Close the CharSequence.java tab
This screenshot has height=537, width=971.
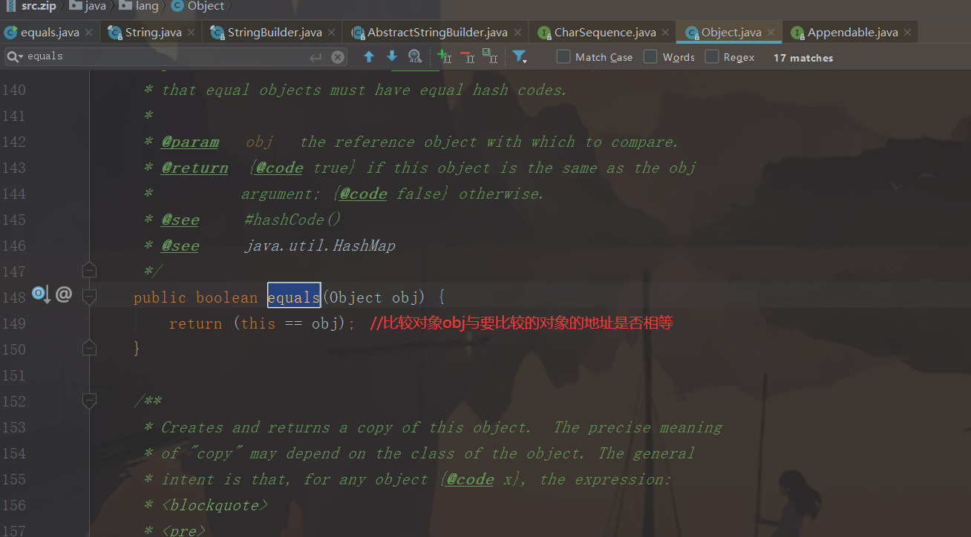665,33
